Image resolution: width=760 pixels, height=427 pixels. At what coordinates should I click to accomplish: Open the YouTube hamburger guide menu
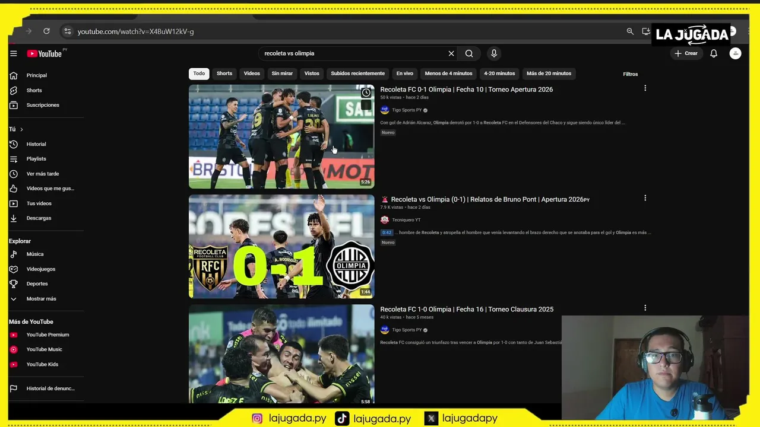pos(13,53)
